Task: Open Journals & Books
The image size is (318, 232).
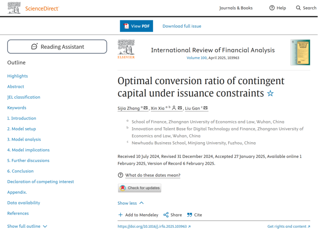Action: (236, 8)
